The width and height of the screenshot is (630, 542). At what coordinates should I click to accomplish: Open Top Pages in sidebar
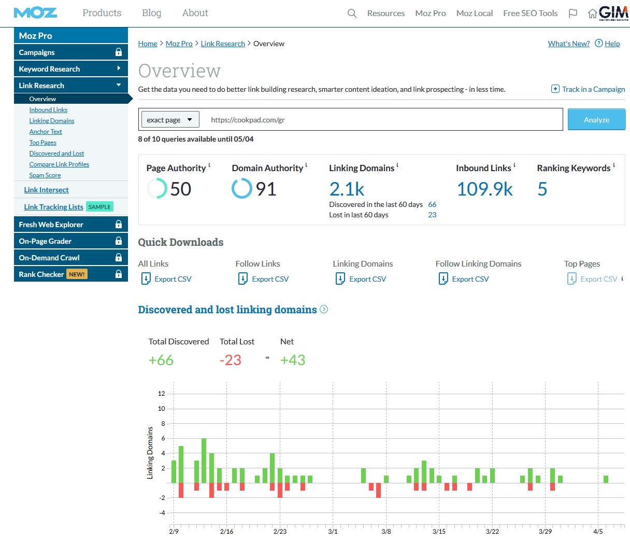pyautogui.click(x=43, y=143)
